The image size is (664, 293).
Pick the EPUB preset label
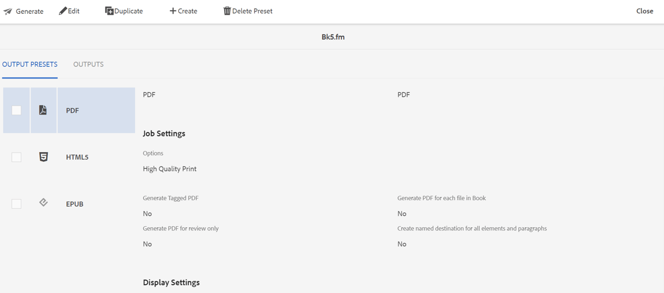(75, 204)
